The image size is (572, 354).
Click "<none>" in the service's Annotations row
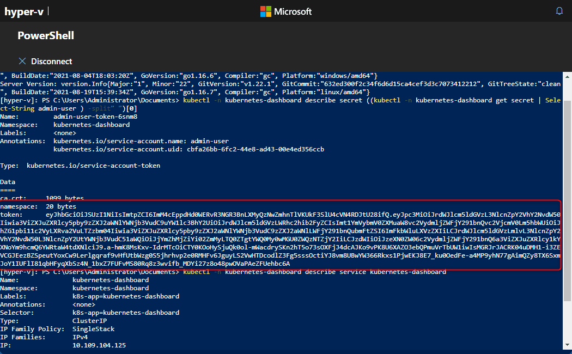click(x=83, y=304)
